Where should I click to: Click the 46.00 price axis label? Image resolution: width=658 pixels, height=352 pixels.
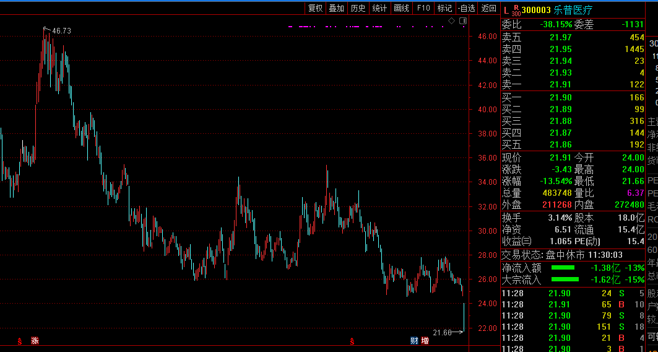[488, 37]
